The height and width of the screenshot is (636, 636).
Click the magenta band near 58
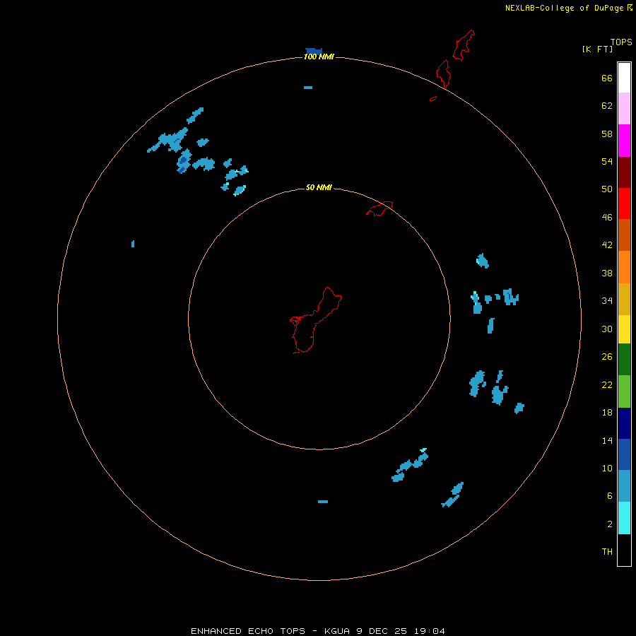click(x=624, y=141)
